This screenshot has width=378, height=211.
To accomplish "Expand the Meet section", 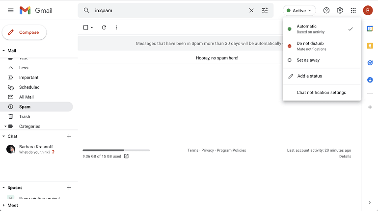I will (x=3, y=205).
